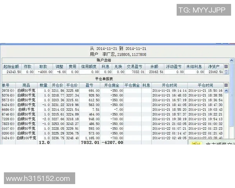Open column chooser icon in account summary

pyautogui.click(x=226, y=67)
